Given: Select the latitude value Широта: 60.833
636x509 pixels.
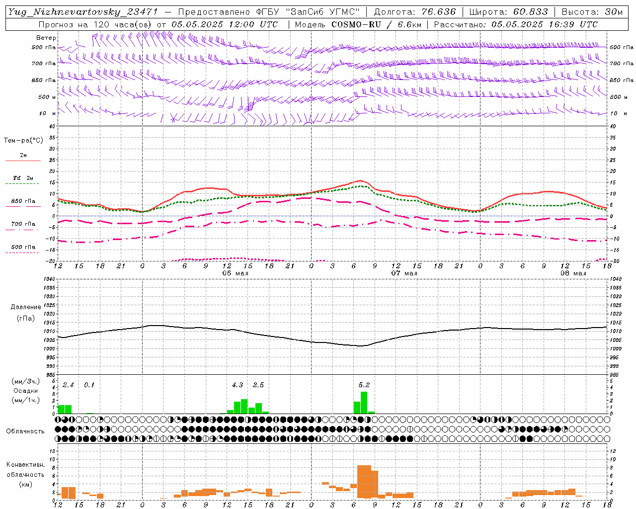Looking at the screenshot, I should pyautogui.click(x=508, y=12).
